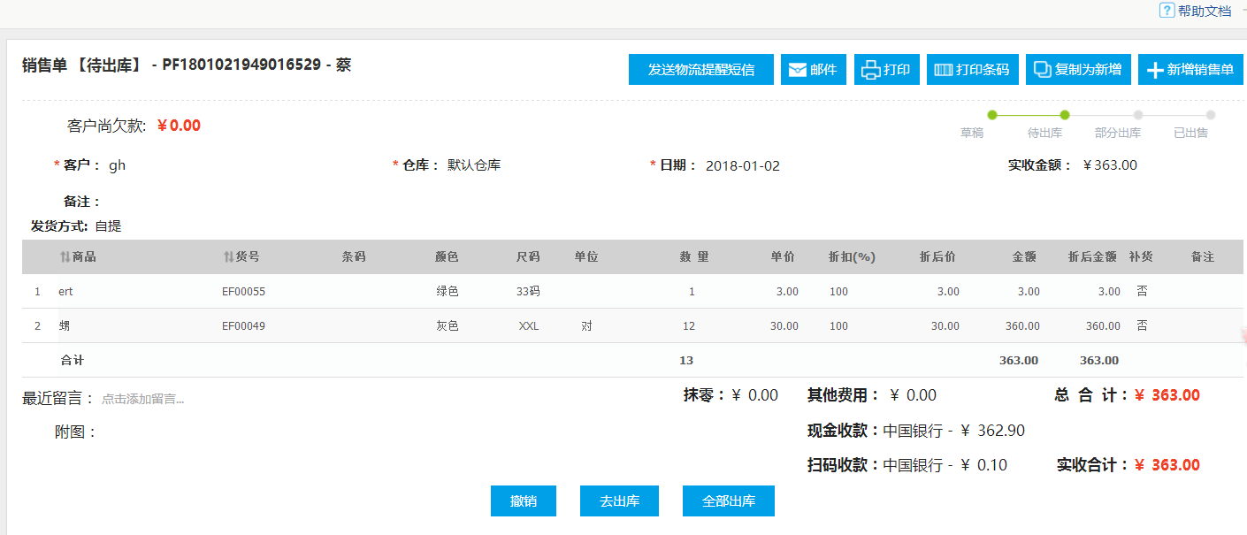Click the 对 unit cell
The height and width of the screenshot is (535, 1247).
coord(586,325)
